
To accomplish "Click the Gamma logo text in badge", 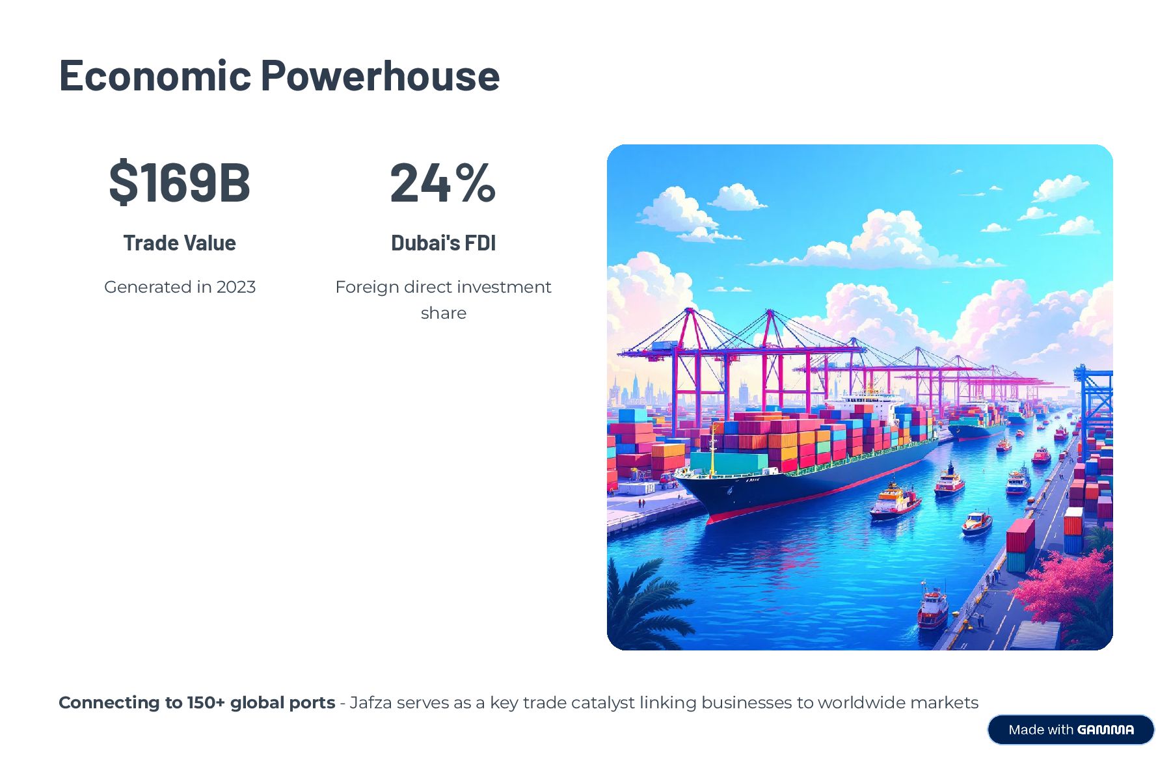I will point(1105,730).
